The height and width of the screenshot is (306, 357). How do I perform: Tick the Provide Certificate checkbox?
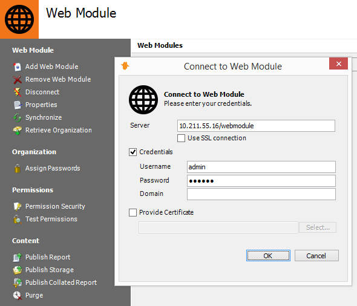(133, 212)
